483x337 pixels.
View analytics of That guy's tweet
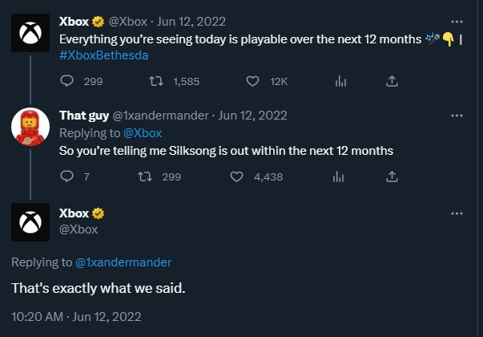tap(338, 177)
